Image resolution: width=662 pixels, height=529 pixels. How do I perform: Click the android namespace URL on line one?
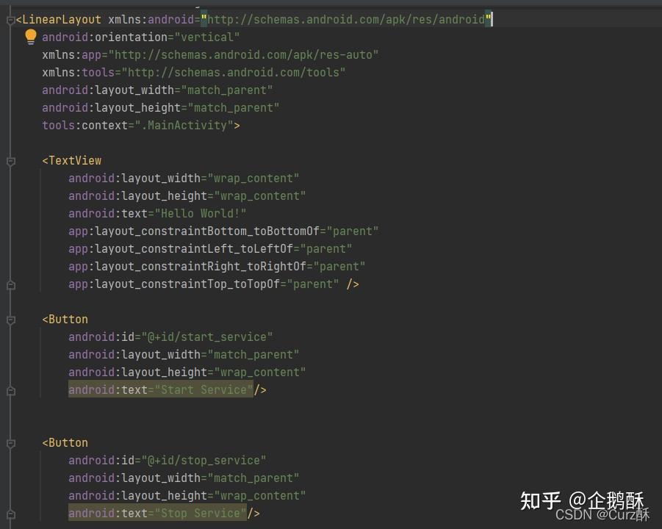click(345, 19)
